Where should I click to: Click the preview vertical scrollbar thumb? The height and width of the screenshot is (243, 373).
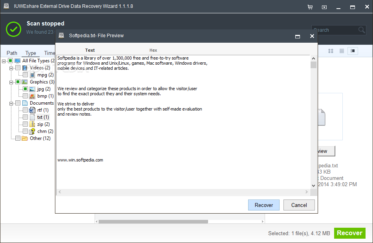(x=314, y=65)
